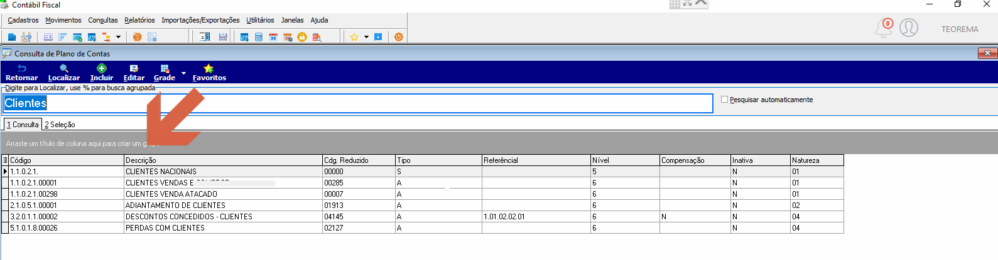Sort by the Código column header
The width and height of the screenshot is (998, 260).
click(x=66, y=160)
